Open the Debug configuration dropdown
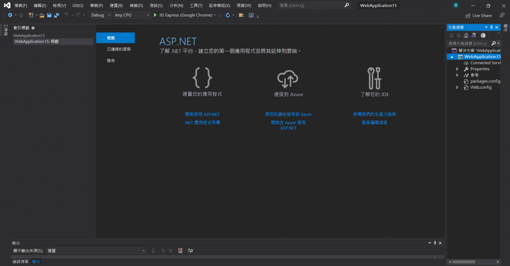This screenshot has height=266, width=510. tap(101, 15)
